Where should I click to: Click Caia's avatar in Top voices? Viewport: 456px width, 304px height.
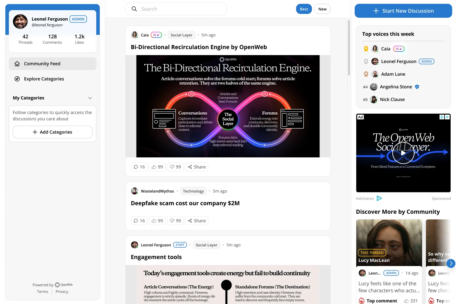click(x=375, y=49)
